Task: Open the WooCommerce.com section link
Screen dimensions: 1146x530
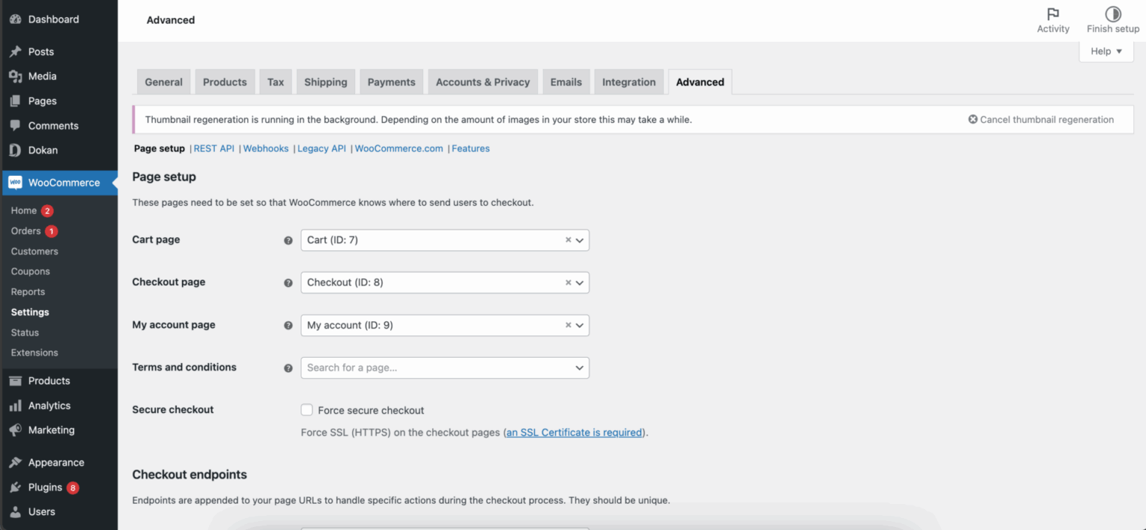Action: (398, 148)
